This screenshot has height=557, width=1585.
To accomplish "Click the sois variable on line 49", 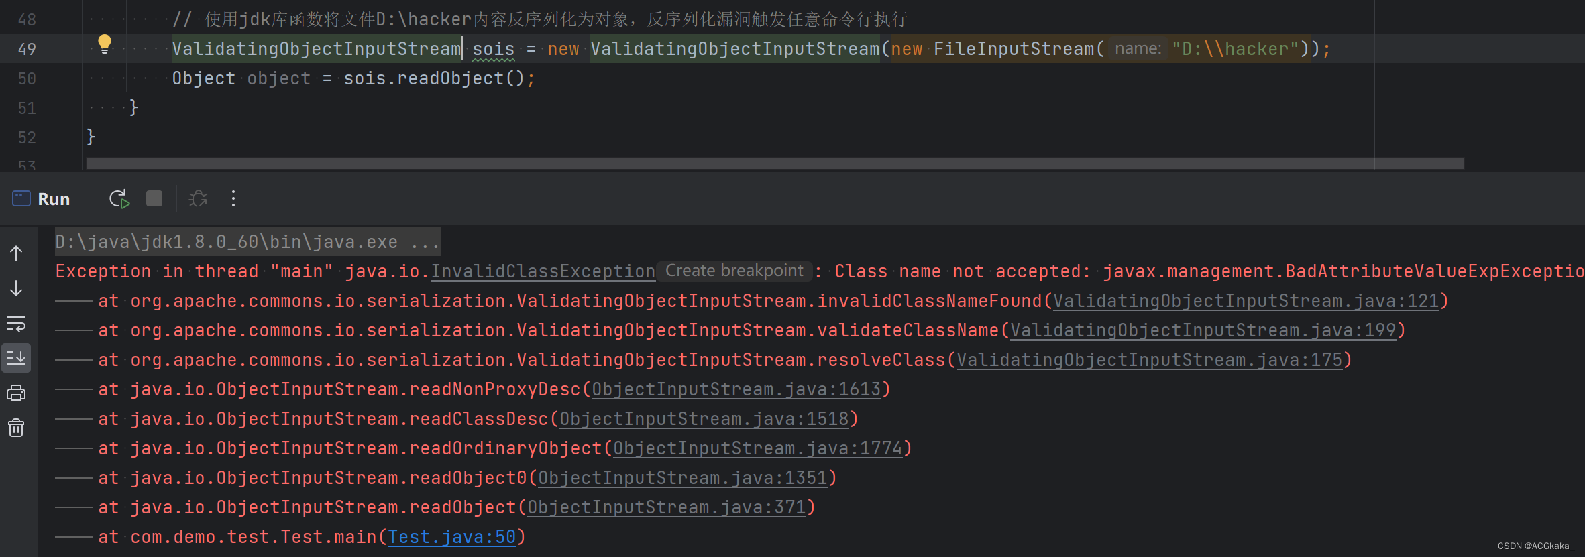I will [x=494, y=49].
